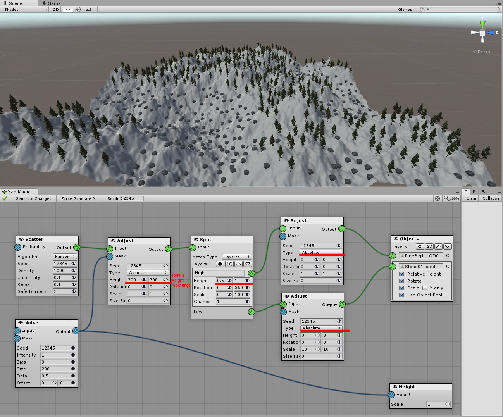
Task: Click the green MapMagic status checkmark icon
Action: pos(5,198)
